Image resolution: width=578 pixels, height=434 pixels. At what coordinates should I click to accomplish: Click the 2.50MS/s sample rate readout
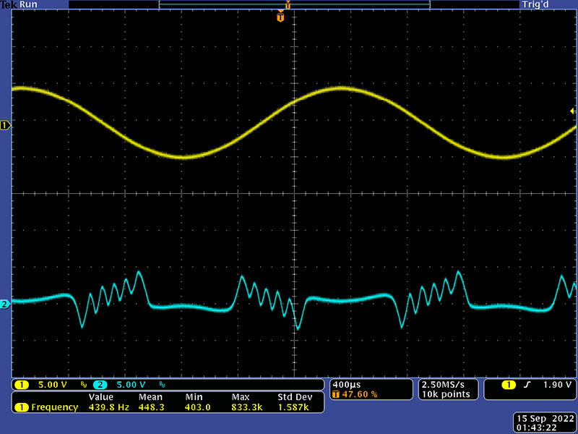pyautogui.click(x=443, y=385)
